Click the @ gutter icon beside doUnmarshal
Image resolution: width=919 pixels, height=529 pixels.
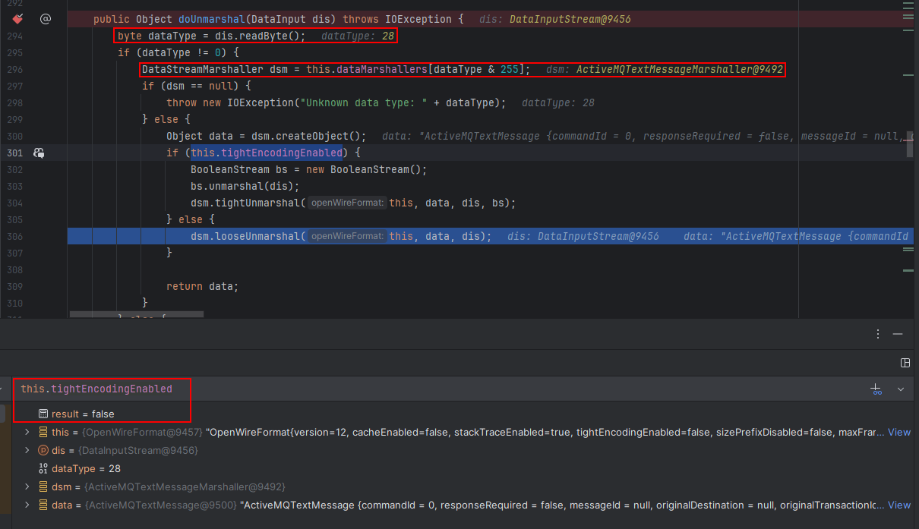coord(45,19)
